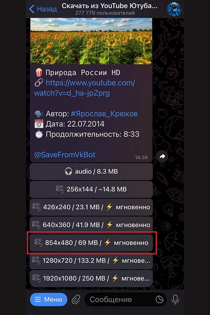Open the sunflower field video thumbnail
This screenshot has height=315, width=210.
click(91, 41)
